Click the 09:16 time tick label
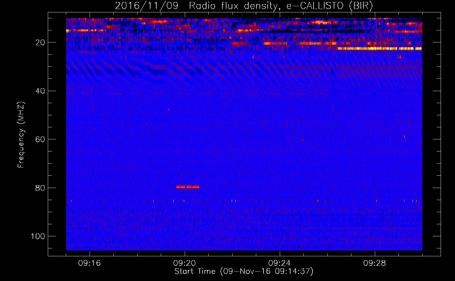Viewport: 455px width, 281px height. tap(89, 263)
